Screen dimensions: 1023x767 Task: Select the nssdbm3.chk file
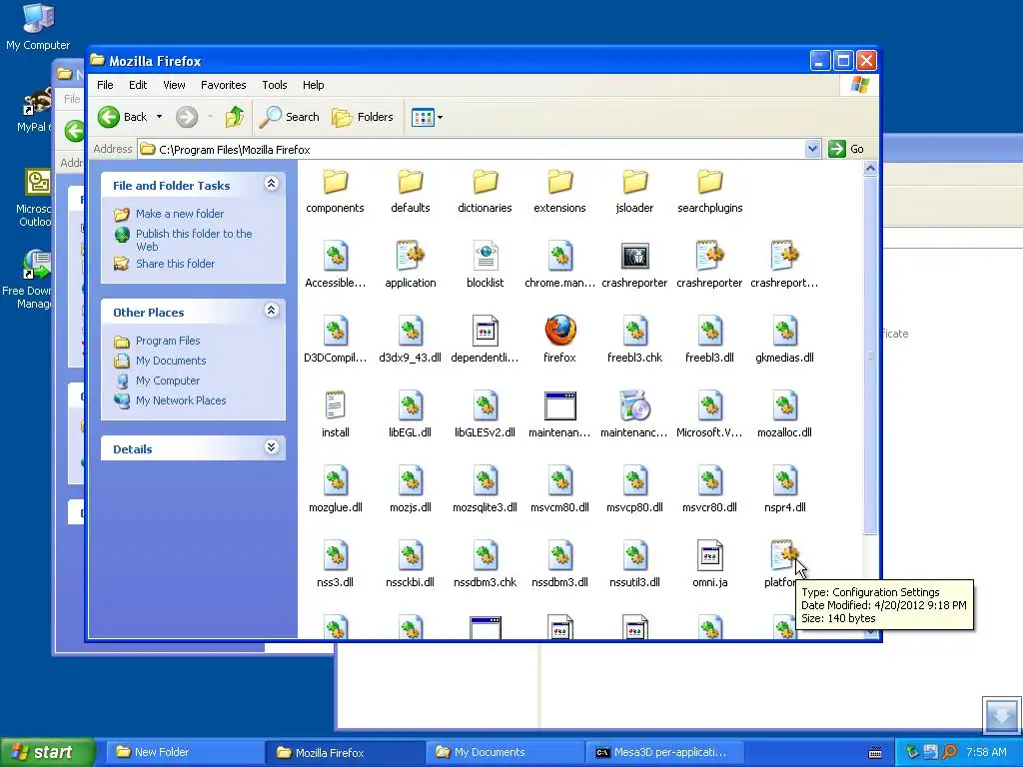coord(485,564)
